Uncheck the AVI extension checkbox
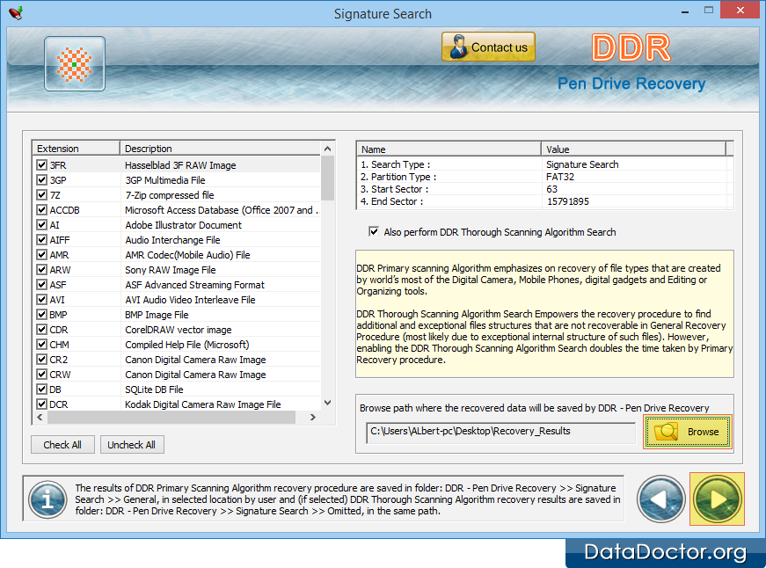Screen dimensions: 766x568 click(x=41, y=299)
